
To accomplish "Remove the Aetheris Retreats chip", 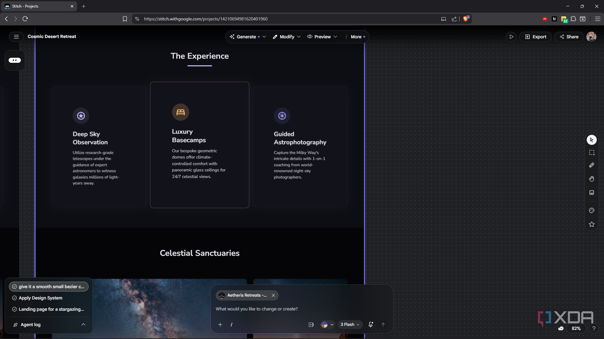I will [x=273, y=295].
